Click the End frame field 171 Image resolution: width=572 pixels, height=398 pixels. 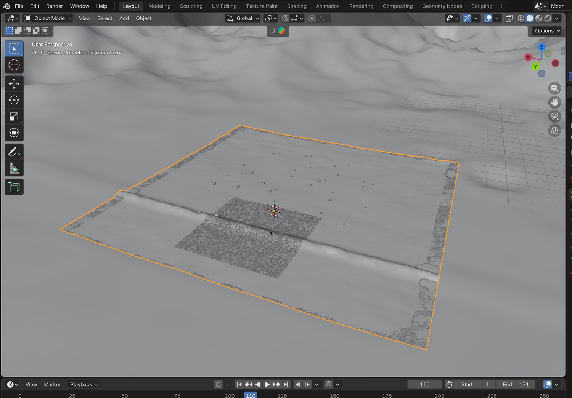516,384
